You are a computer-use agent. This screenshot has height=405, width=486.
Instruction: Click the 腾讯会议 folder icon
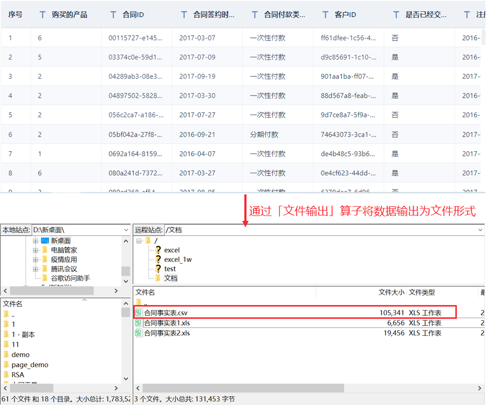[x=45, y=268]
